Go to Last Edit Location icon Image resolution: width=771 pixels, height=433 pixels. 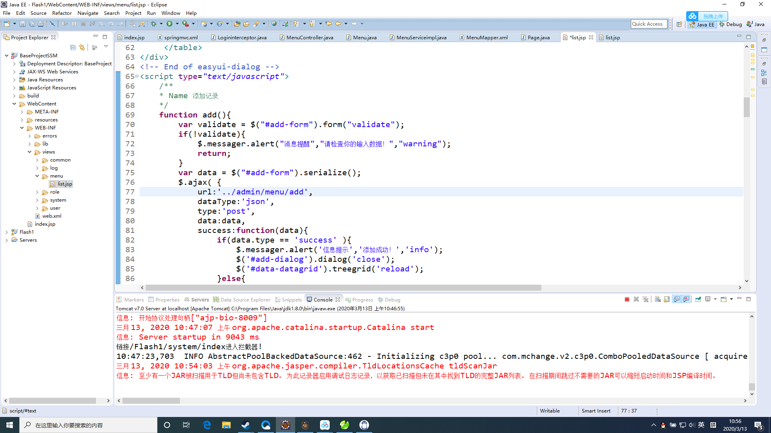click(x=328, y=24)
